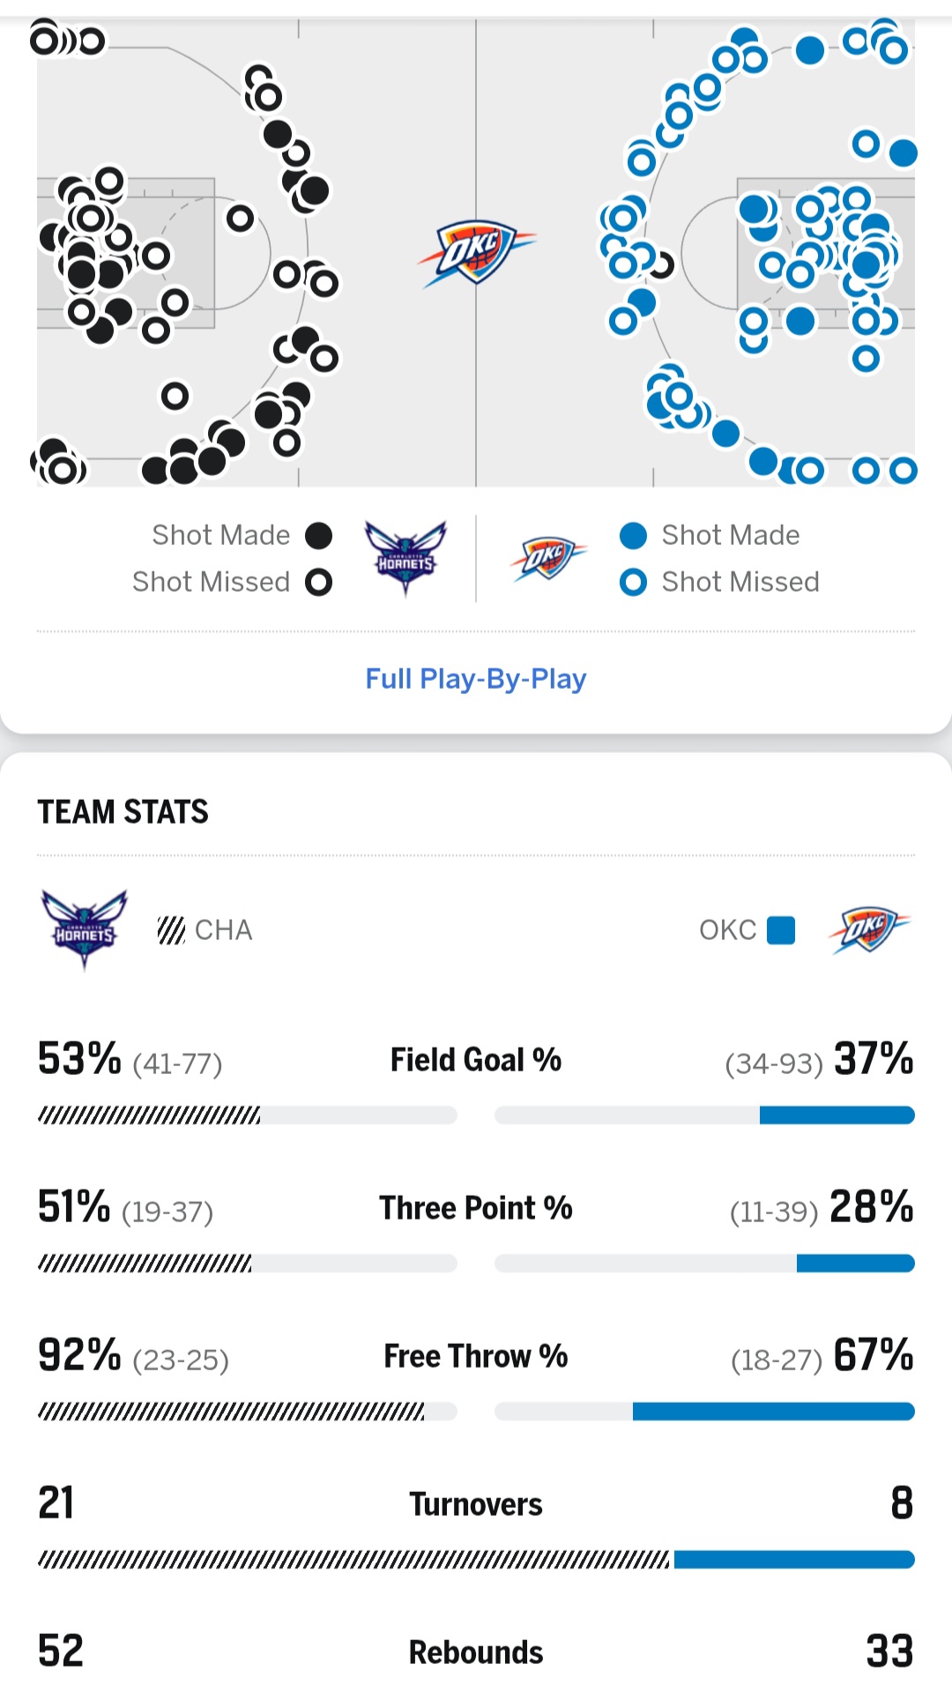Tap the TEAM STATS section heading
Image resolution: width=952 pixels, height=1693 pixels.
(123, 812)
